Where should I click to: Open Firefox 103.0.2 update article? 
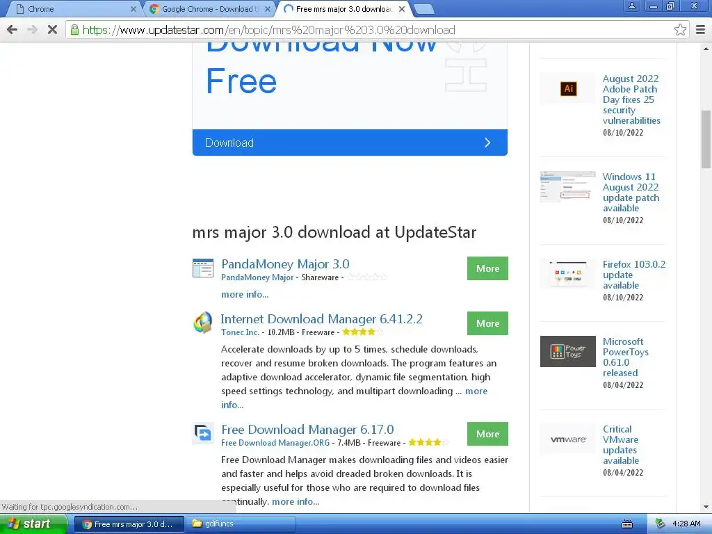[634, 274]
